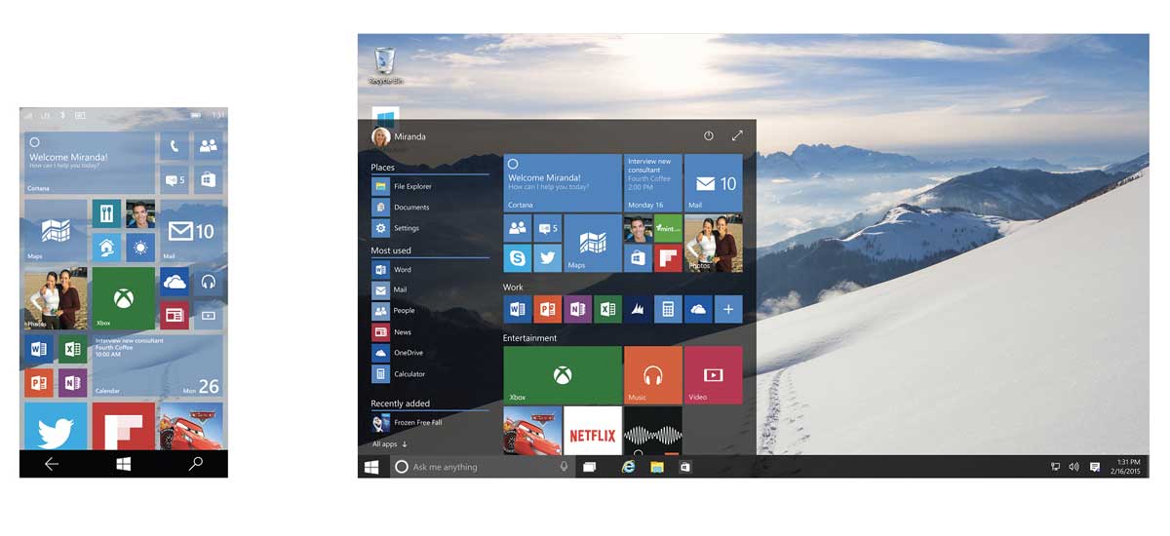This screenshot has width=1170, height=536.
Task: Open the Video tile under Entertainment
Action: (713, 375)
